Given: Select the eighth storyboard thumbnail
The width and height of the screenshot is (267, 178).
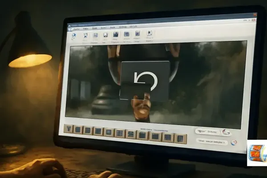Looking at the screenshot, I should point(142,135).
